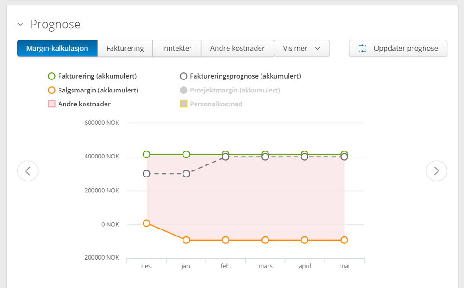Open the Inntekter tab
The height and width of the screenshot is (288, 464).
pyautogui.click(x=177, y=48)
